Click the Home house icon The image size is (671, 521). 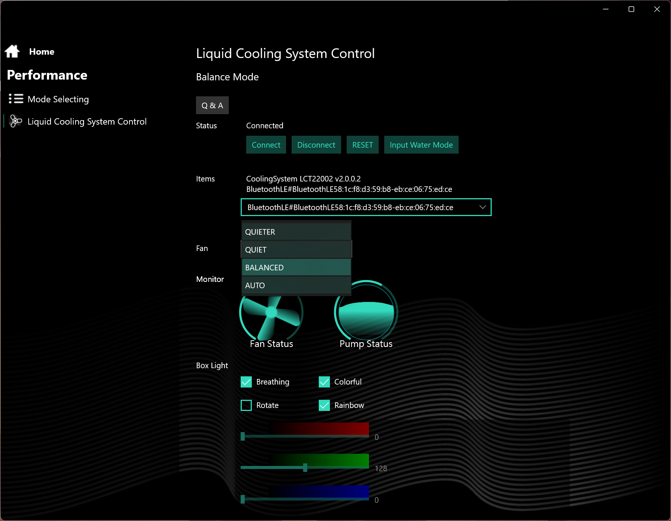pos(12,51)
